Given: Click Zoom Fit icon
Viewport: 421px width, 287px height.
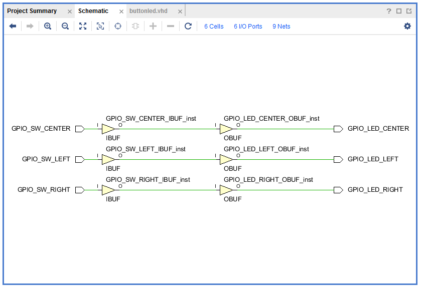Looking at the screenshot, I should 83,26.
